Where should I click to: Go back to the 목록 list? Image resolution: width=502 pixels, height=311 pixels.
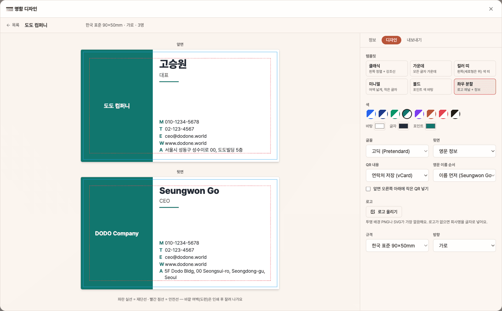click(x=13, y=25)
